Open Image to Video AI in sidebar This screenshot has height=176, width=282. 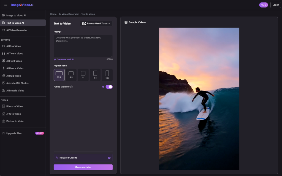(x=16, y=15)
